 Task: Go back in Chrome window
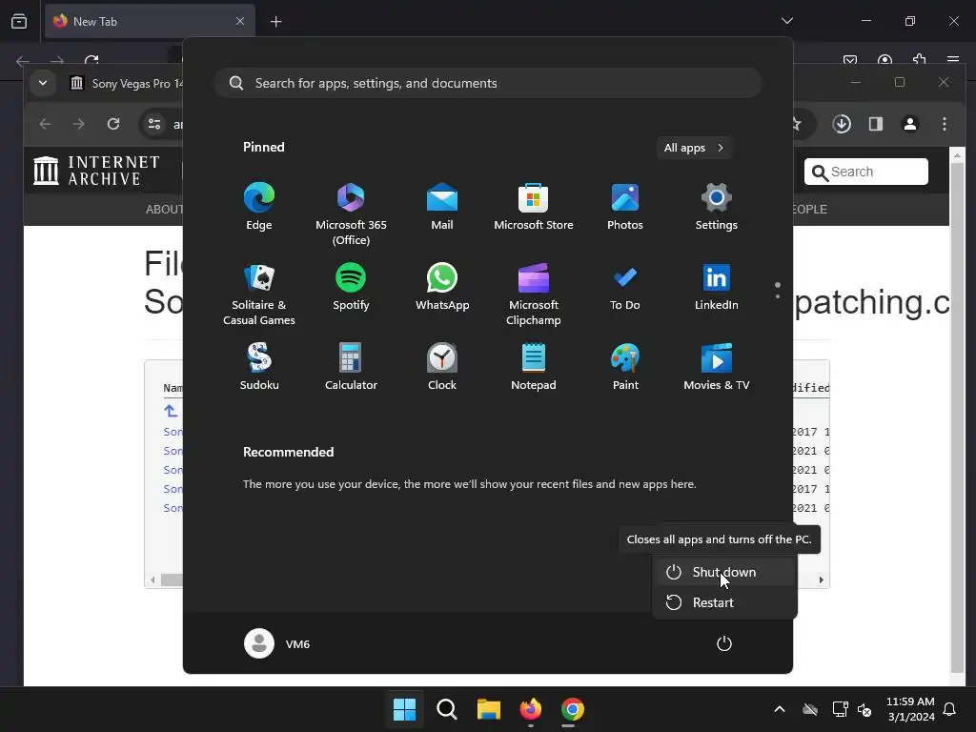point(45,124)
